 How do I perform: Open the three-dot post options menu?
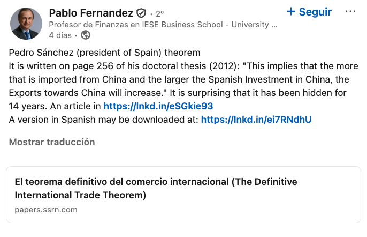[350, 12]
